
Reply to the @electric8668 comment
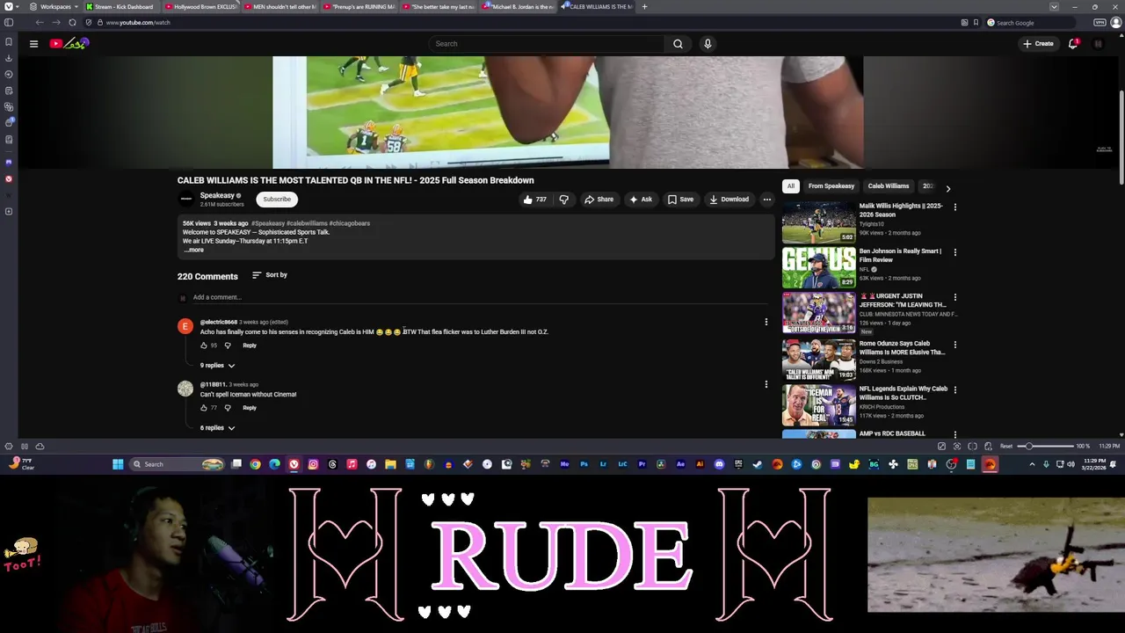coord(250,346)
